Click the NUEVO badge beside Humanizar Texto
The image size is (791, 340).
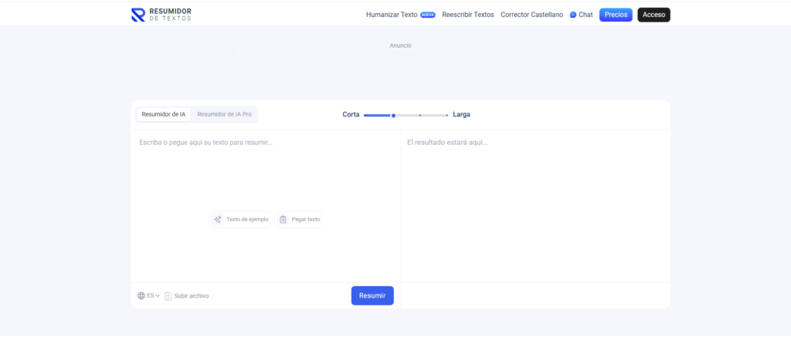click(x=428, y=15)
